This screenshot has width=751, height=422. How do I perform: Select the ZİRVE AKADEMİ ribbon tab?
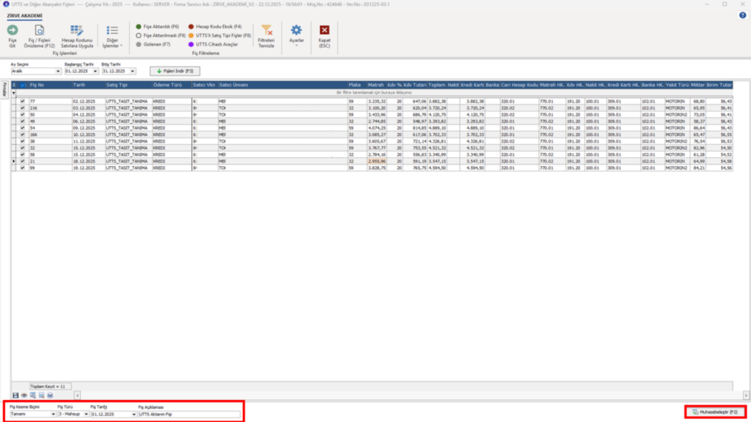[24, 16]
